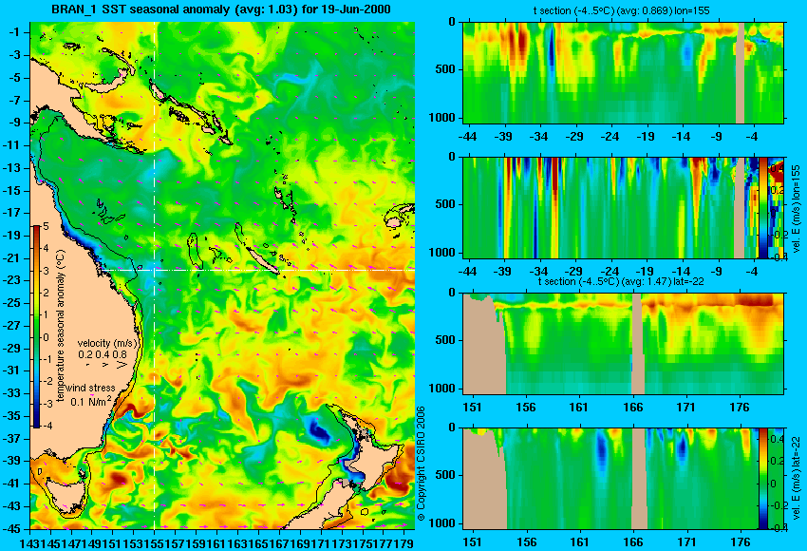Click the '-23' latitude tick on the map axis

[x=11, y=280]
